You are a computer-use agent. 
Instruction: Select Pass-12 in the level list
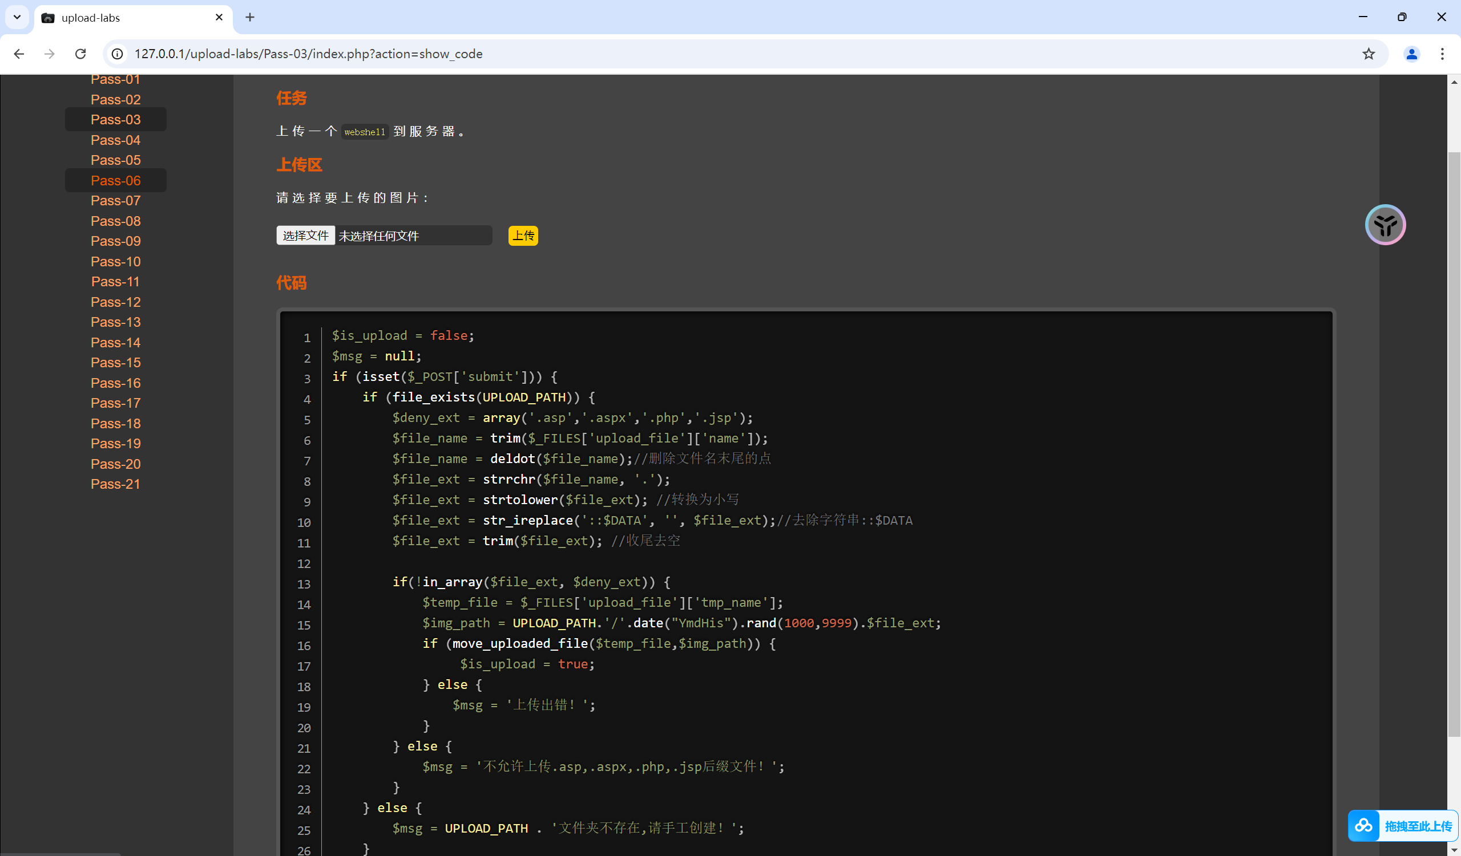(x=115, y=302)
